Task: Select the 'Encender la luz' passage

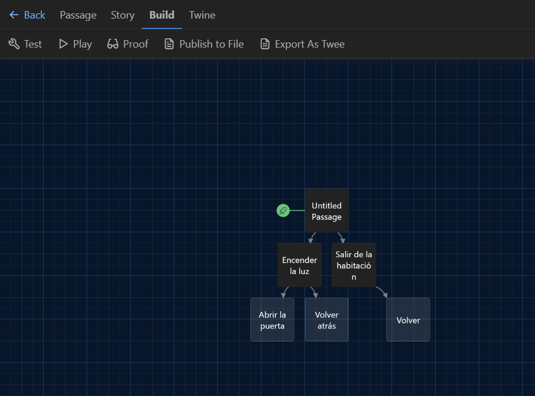Action: tap(299, 265)
